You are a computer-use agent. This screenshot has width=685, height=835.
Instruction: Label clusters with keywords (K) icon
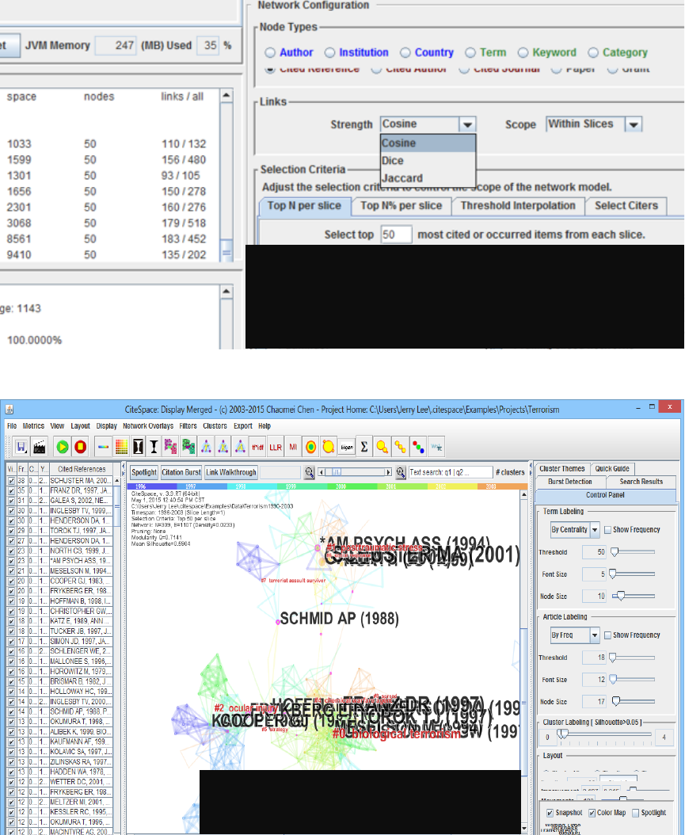tap(223, 447)
